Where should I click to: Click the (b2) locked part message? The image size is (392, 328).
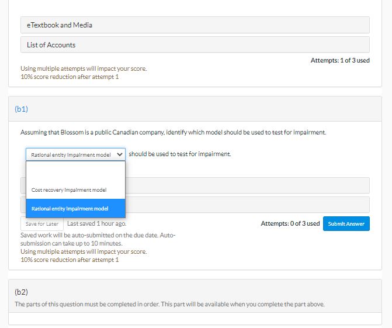point(169,304)
